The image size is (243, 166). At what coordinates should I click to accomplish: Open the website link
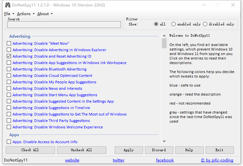click(x=72, y=160)
